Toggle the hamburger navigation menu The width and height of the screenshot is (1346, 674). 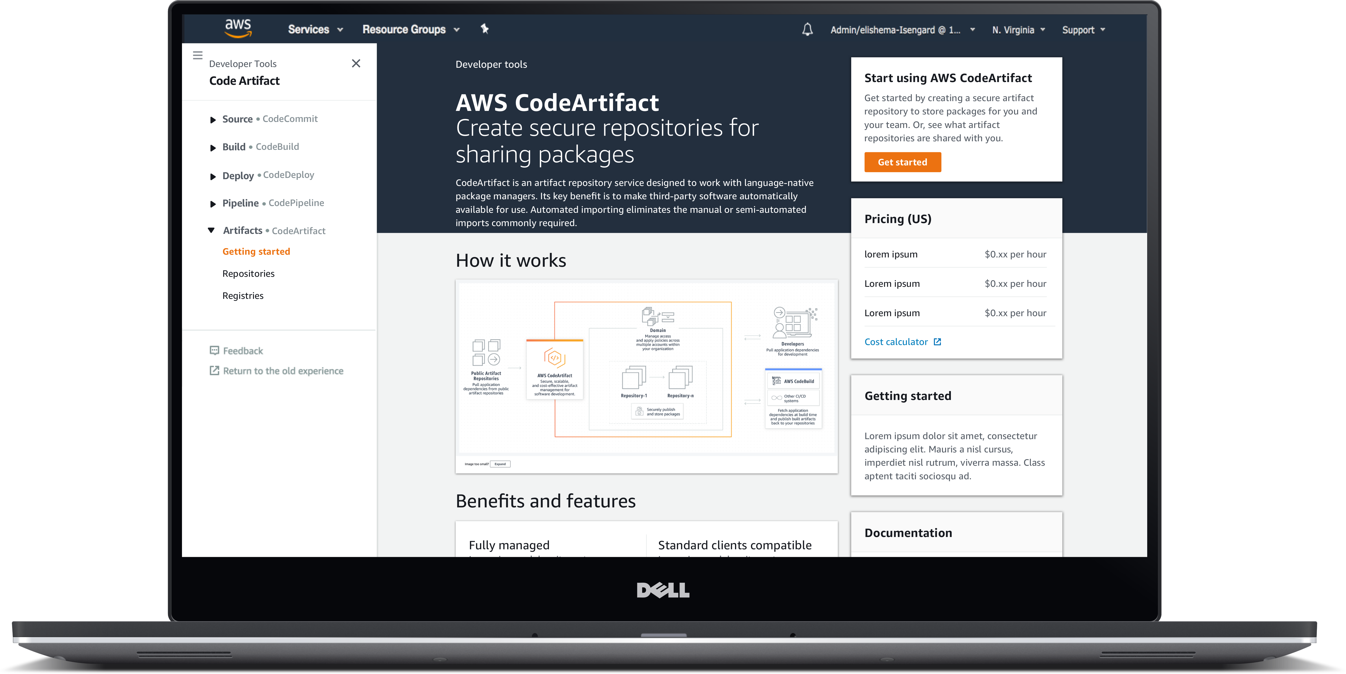tap(198, 55)
